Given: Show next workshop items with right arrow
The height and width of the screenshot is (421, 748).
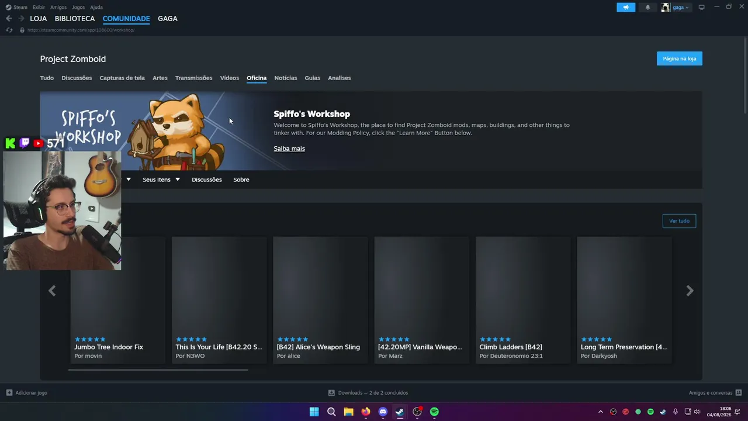Looking at the screenshot, I should [690, 291].
